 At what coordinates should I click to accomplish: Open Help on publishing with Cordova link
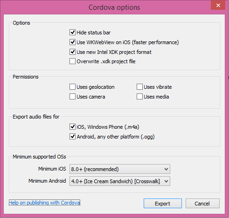pyautogui.click(x=44, y=203)
